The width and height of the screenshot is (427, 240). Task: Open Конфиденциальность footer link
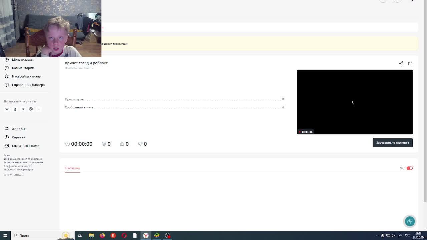point(18,166)
